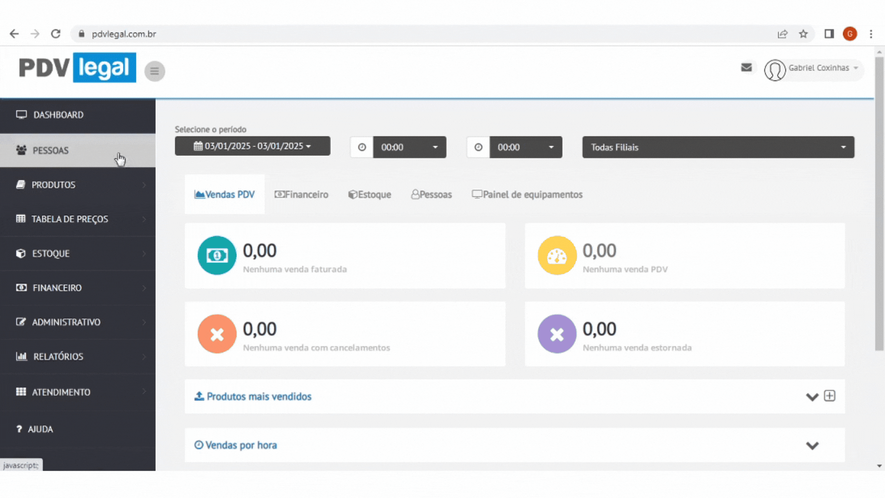This screenshot has height=498, width=885.
Task: Click the yellow PDV sales gauge icon
Action: tap(557, 255)
